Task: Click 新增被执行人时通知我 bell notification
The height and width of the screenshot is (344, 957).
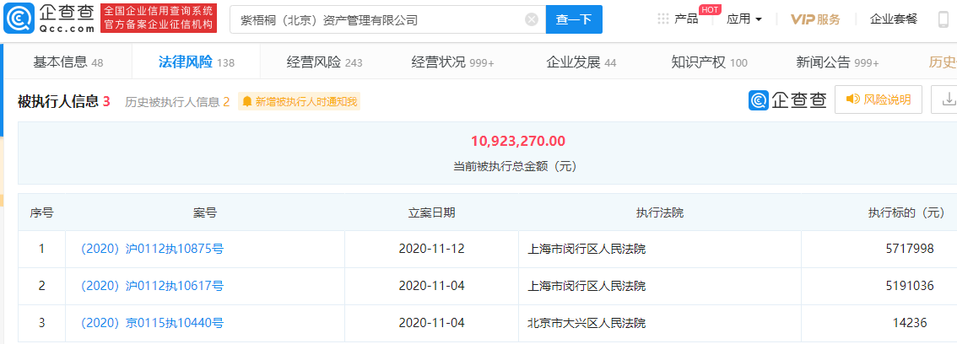Action: coord(300,102)
